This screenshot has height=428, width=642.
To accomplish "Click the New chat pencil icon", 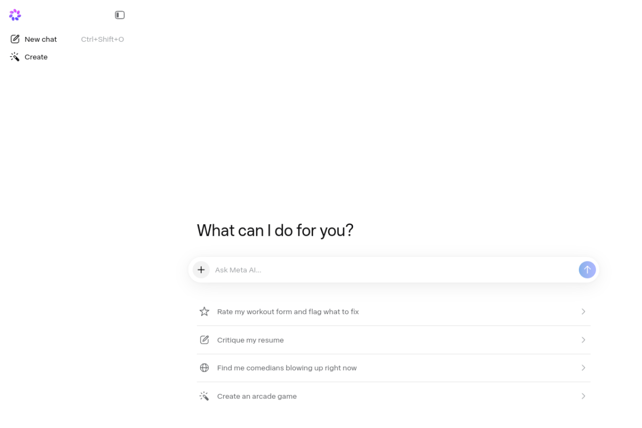I will 15,39.
